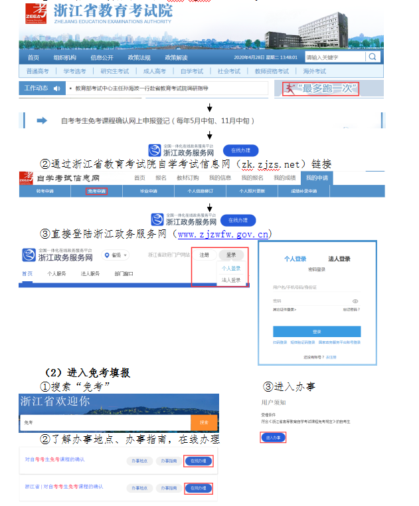Click 转考申请 in the blue submenu
The image size is (419, 506).
tap(44, 191)
